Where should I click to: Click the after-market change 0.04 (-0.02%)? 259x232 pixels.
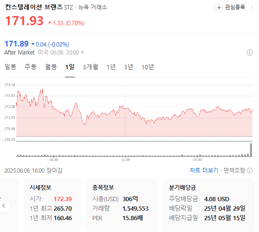point(50,44)
